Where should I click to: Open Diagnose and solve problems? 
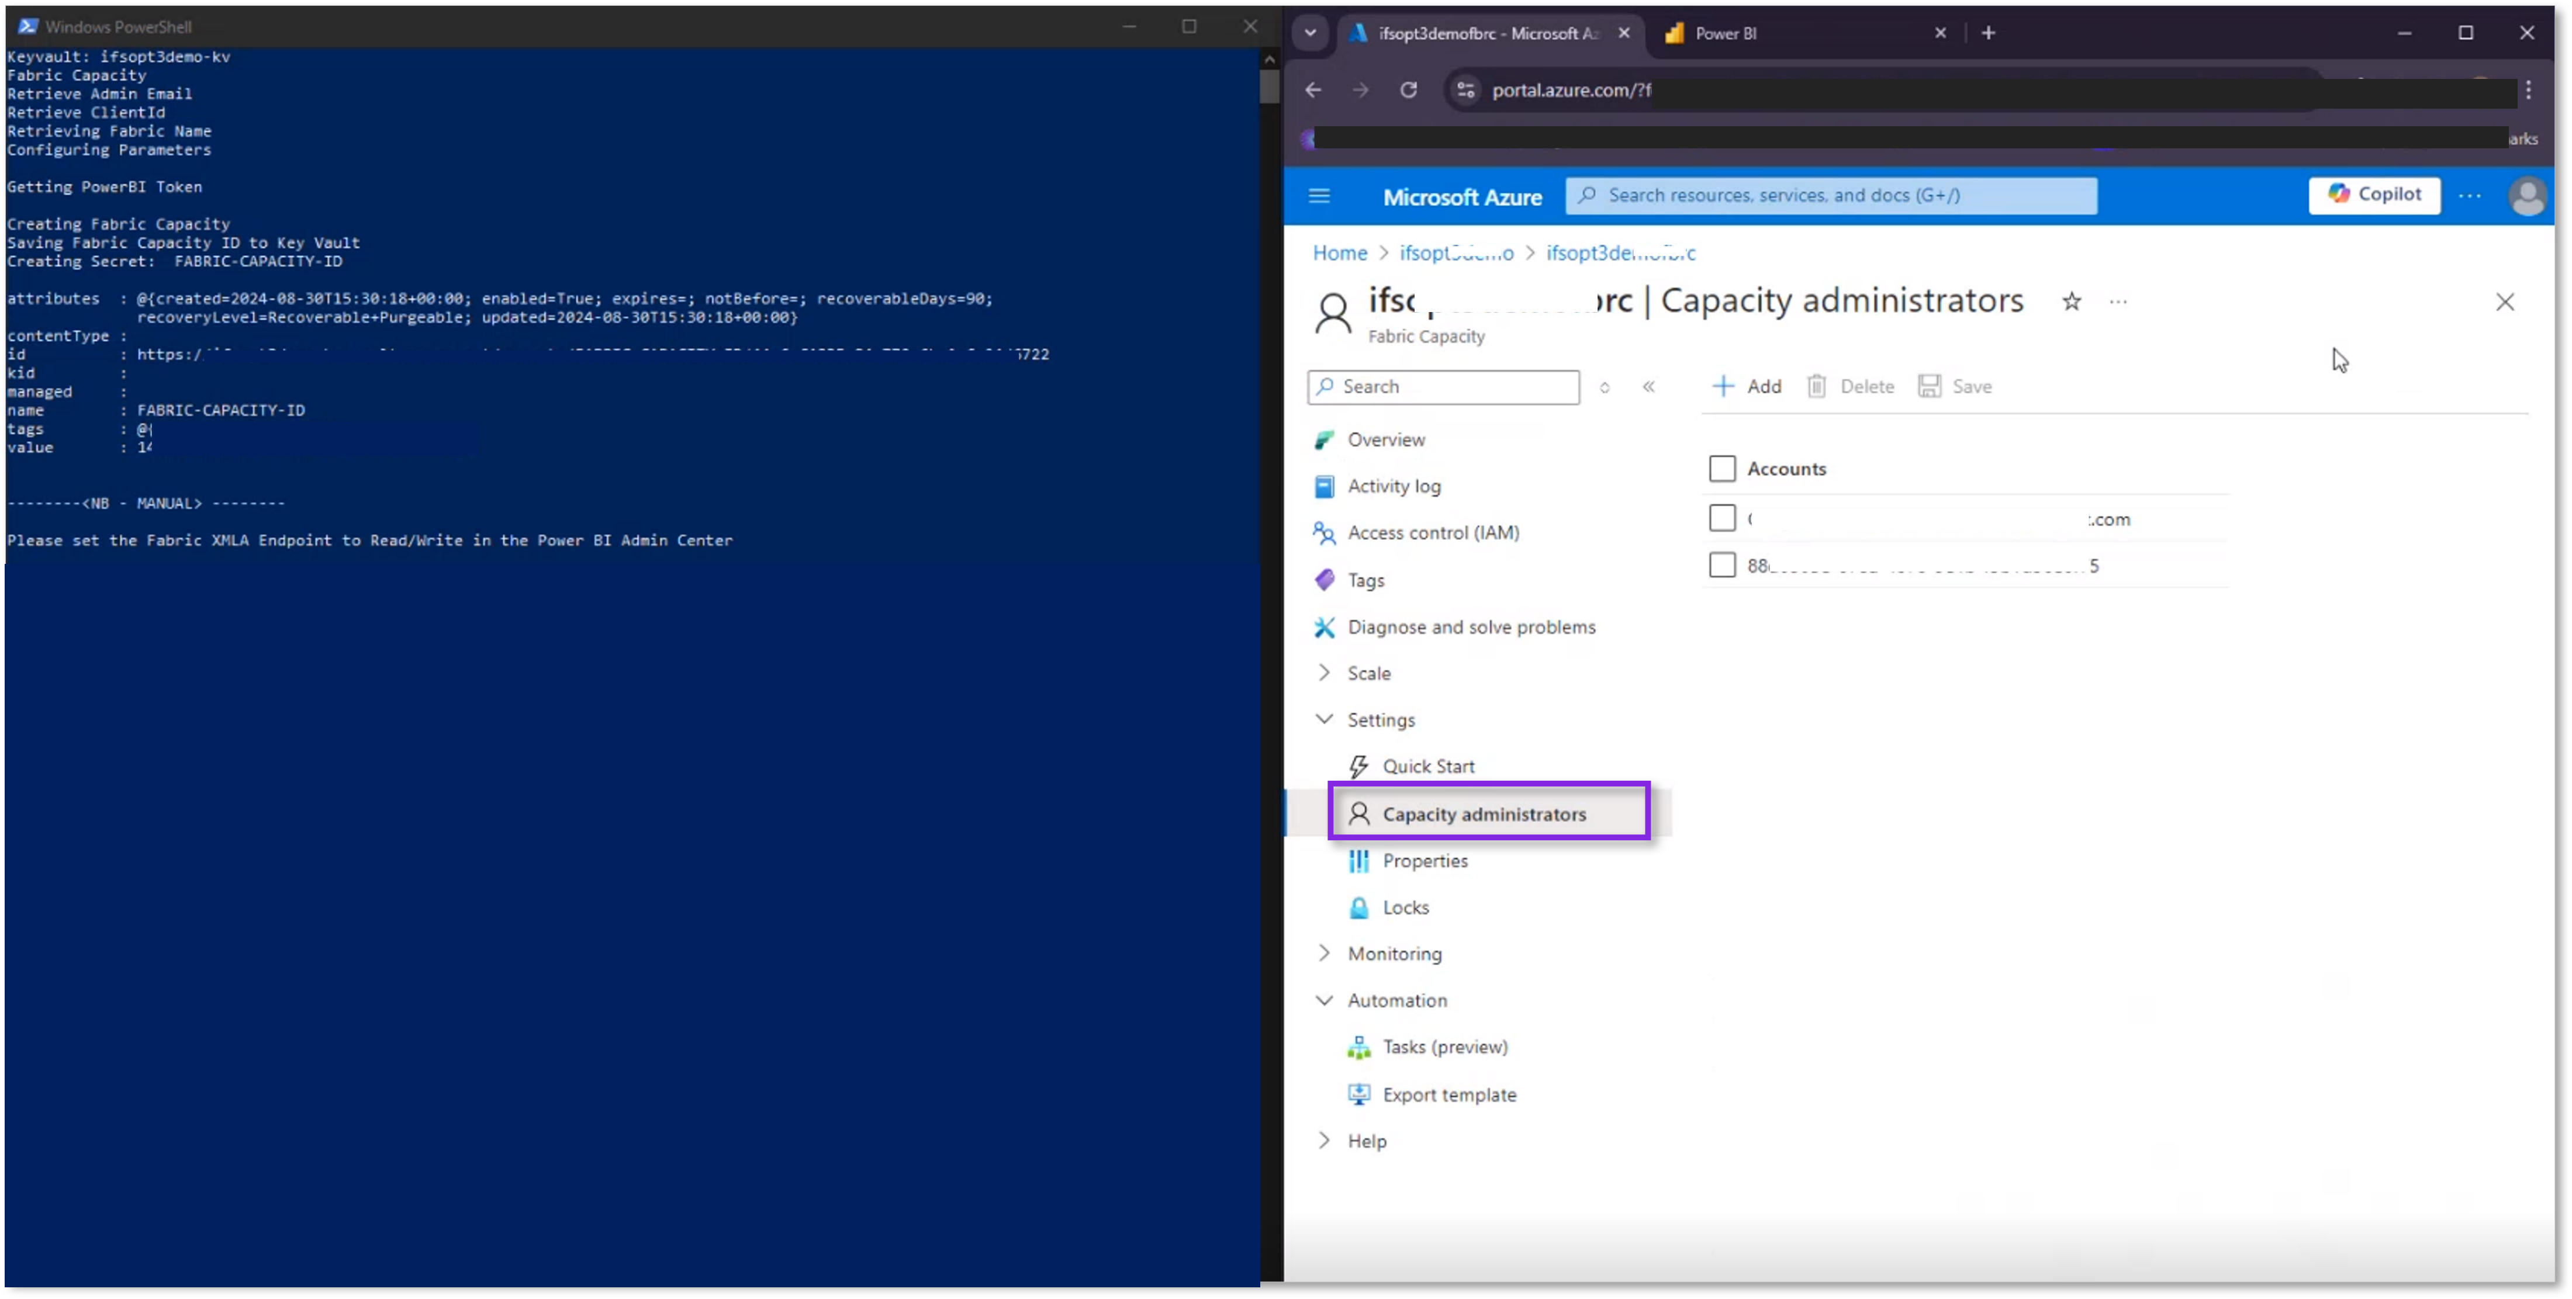point(1471,627)
